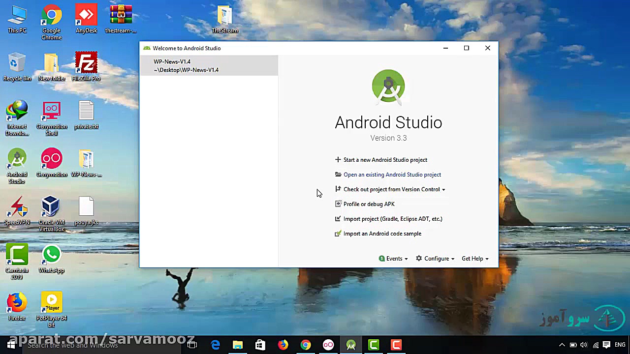Open the Events dropdown list
Screen dimensions: 630x354
(x=396, y=259)
